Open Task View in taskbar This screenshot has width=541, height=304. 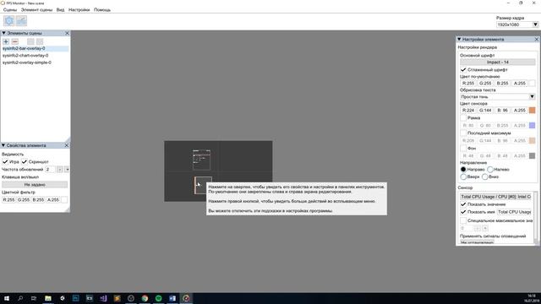coord(34,298)
